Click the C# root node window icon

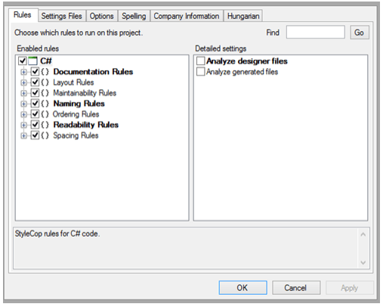tap(33, 60)
